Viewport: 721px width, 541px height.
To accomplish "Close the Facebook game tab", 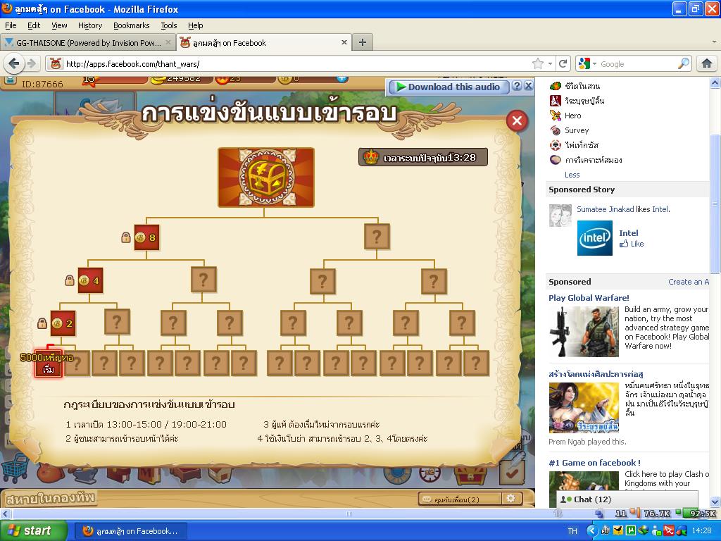I will 344,42.
